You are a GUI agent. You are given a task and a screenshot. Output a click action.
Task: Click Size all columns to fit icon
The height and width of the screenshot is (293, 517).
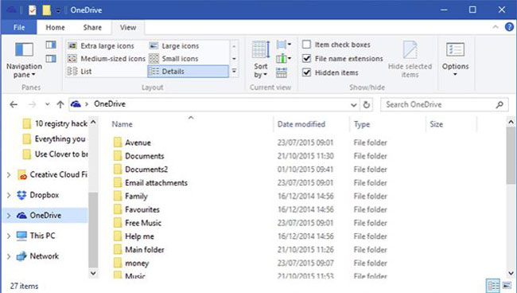[282, 72]
